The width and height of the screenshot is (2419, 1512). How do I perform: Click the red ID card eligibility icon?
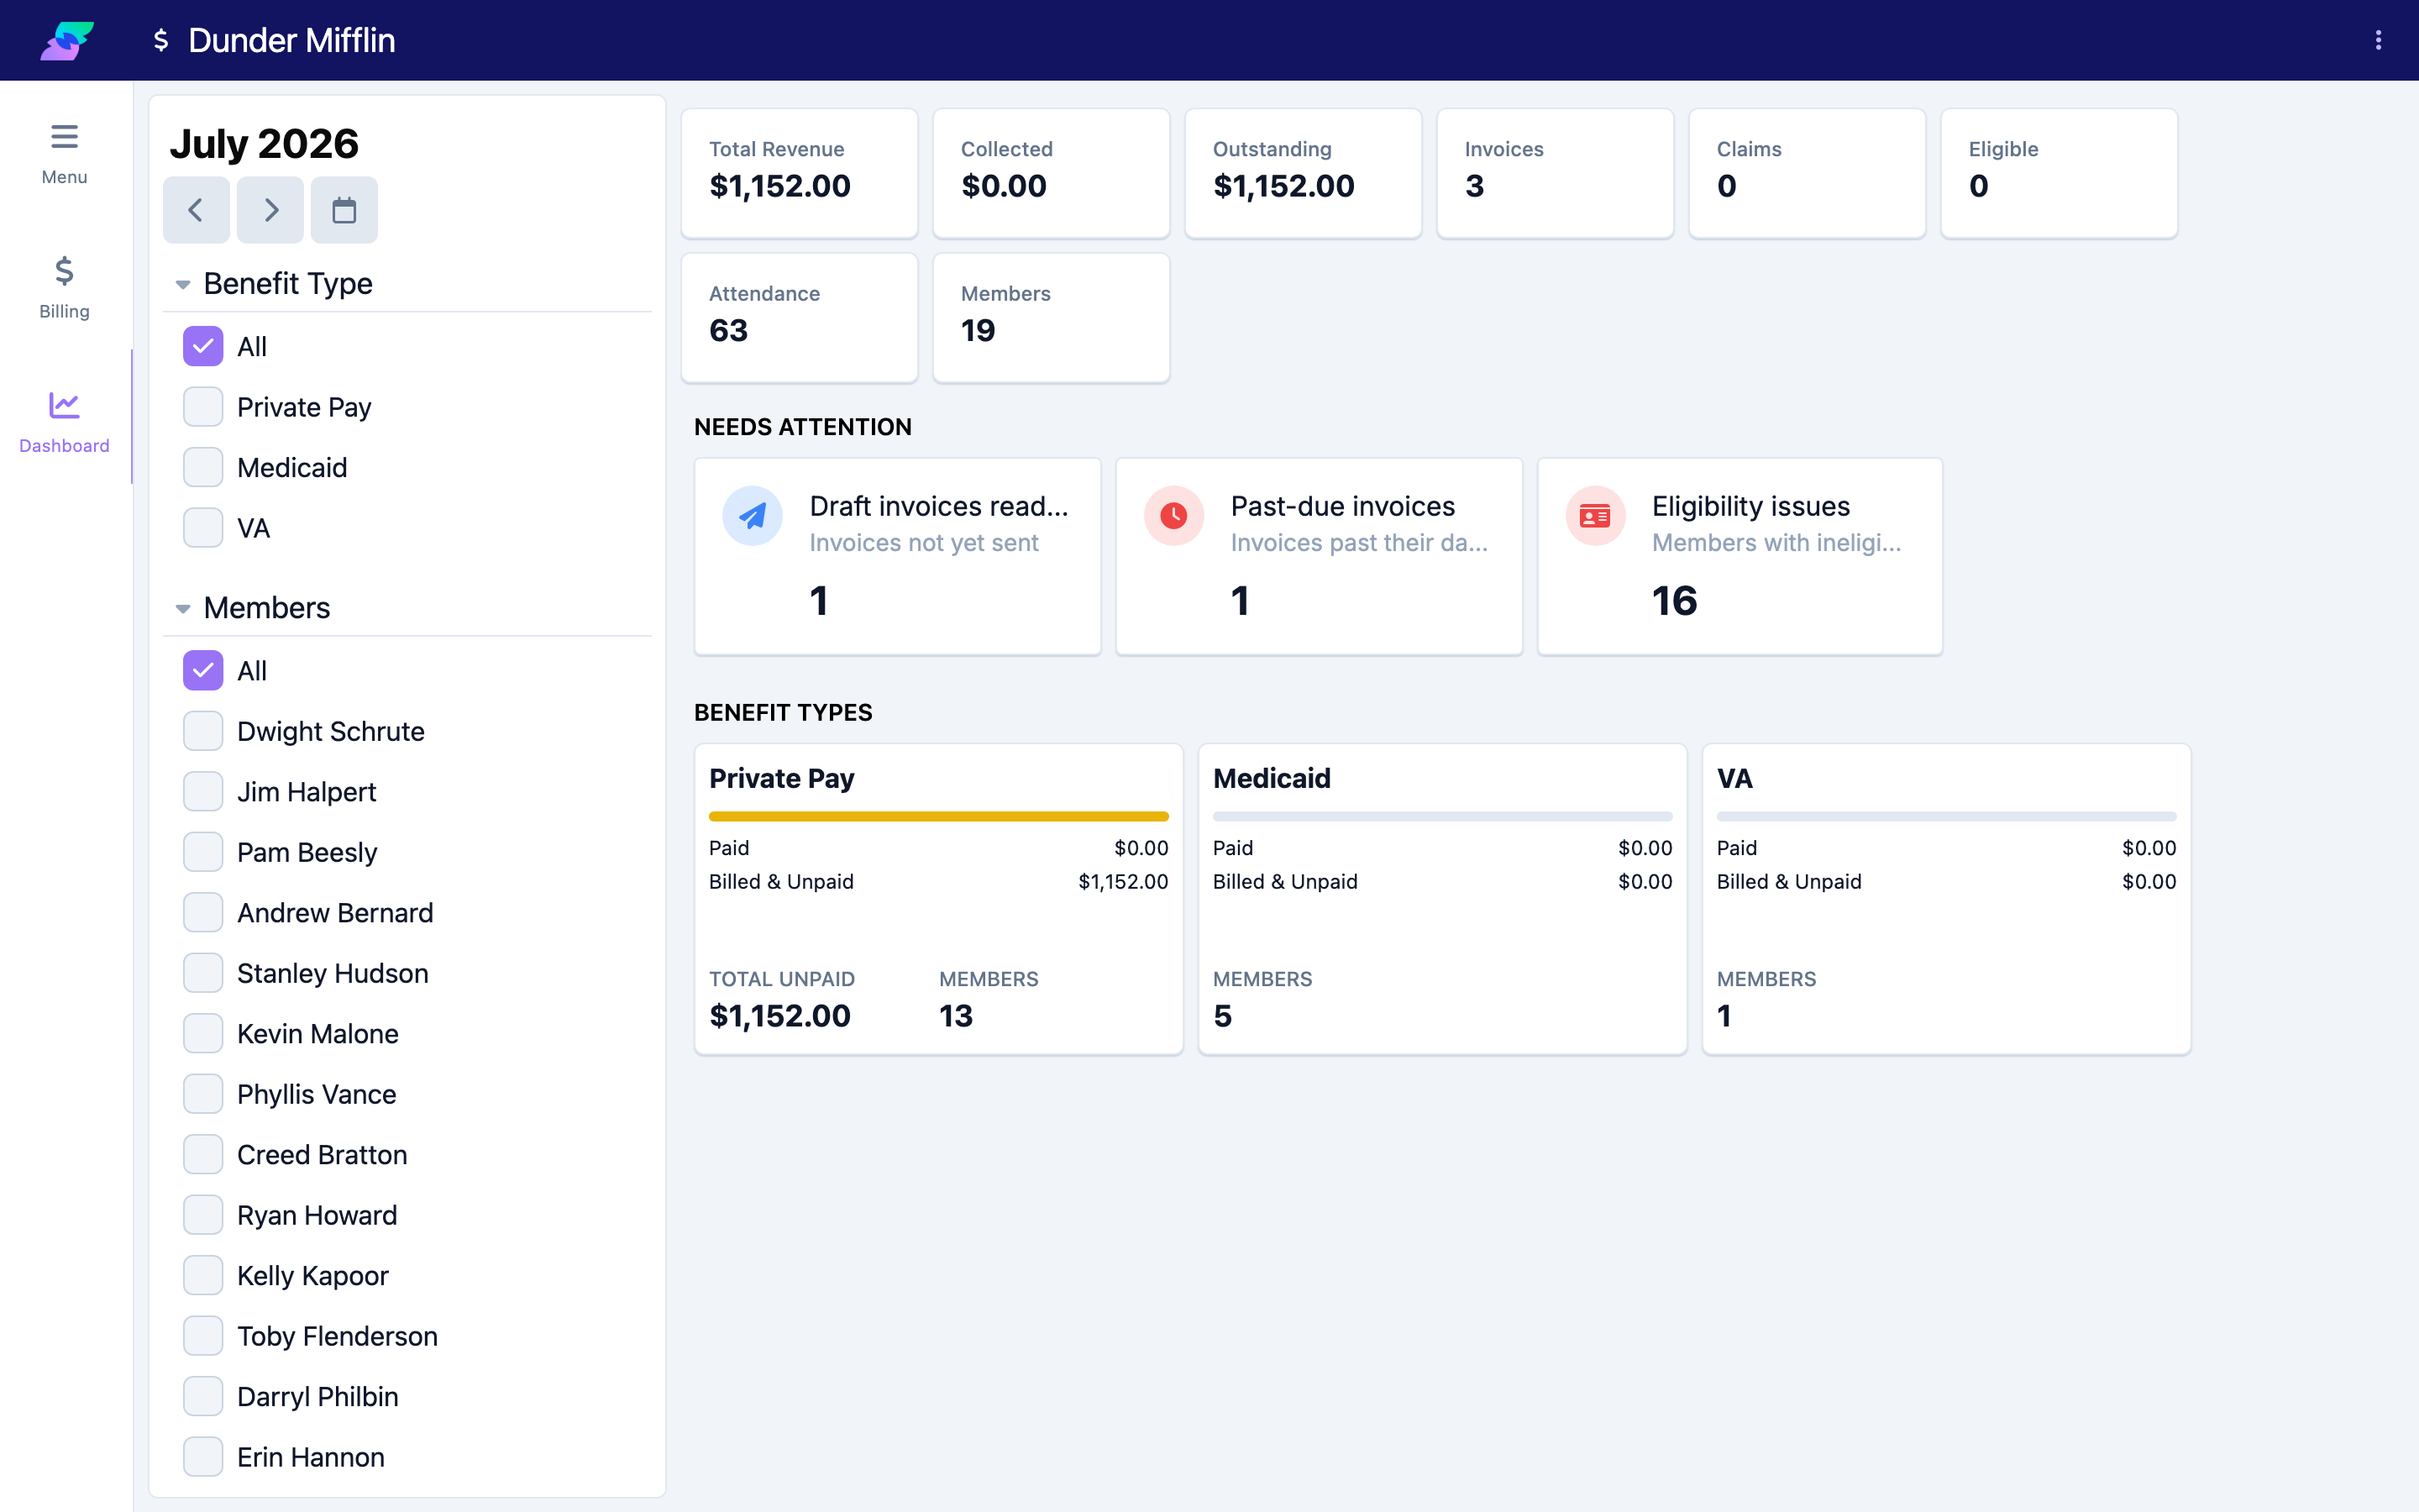coord(1595,516)
